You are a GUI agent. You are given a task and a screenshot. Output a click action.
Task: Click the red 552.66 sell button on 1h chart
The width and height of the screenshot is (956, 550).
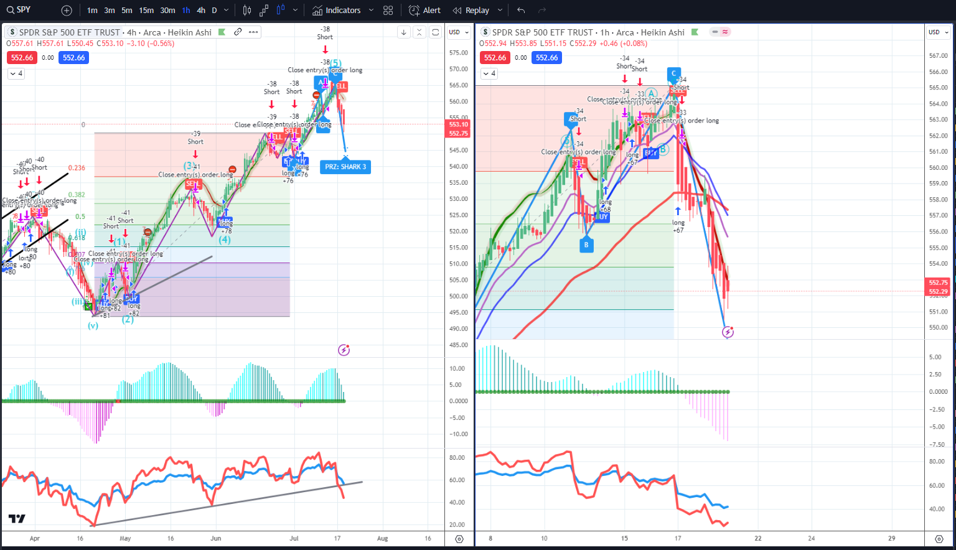coord(495,58)
